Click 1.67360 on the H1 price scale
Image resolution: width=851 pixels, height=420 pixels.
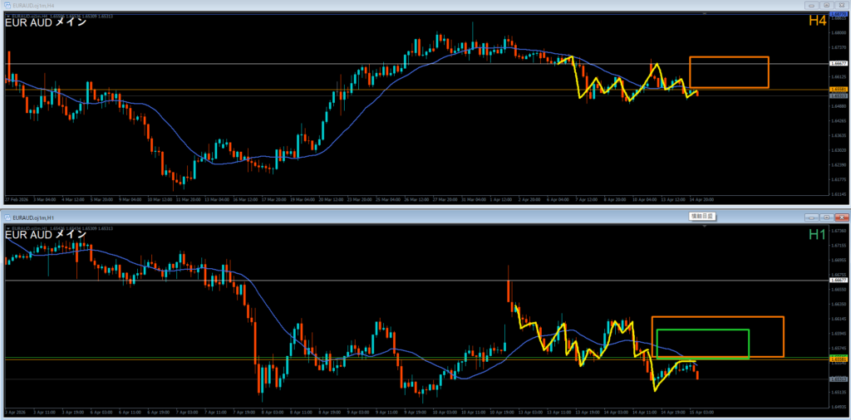point(839,231)
